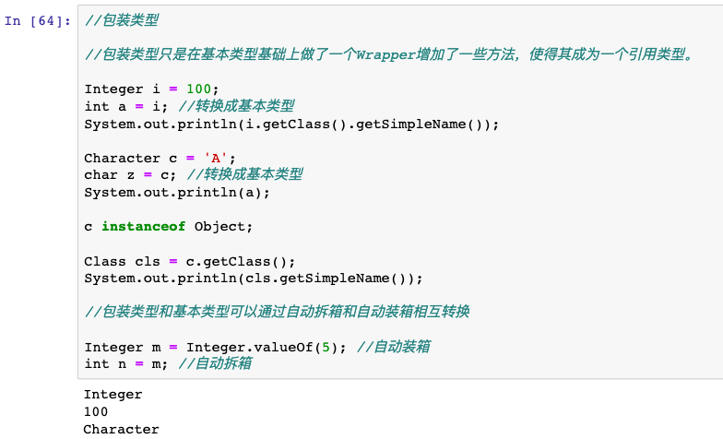The image size is (723, 439).
Task: Click the "In [64]:" cell prompt
Action: tap(37, 20)
